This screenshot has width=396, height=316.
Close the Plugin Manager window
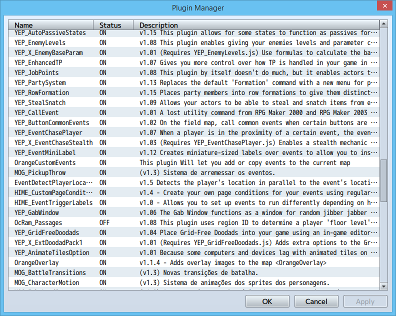[x=384, y=5]
